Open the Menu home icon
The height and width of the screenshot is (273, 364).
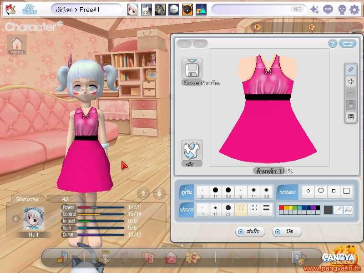(17, 45)
